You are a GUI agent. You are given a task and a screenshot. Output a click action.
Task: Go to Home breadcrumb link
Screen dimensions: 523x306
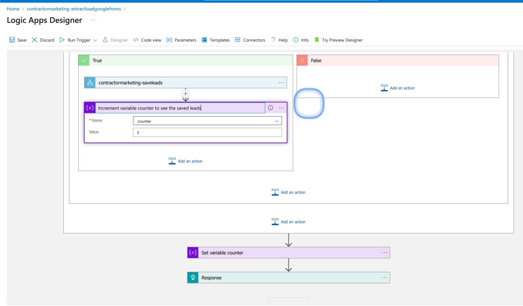pyautogui.click(x=13, y=9)
